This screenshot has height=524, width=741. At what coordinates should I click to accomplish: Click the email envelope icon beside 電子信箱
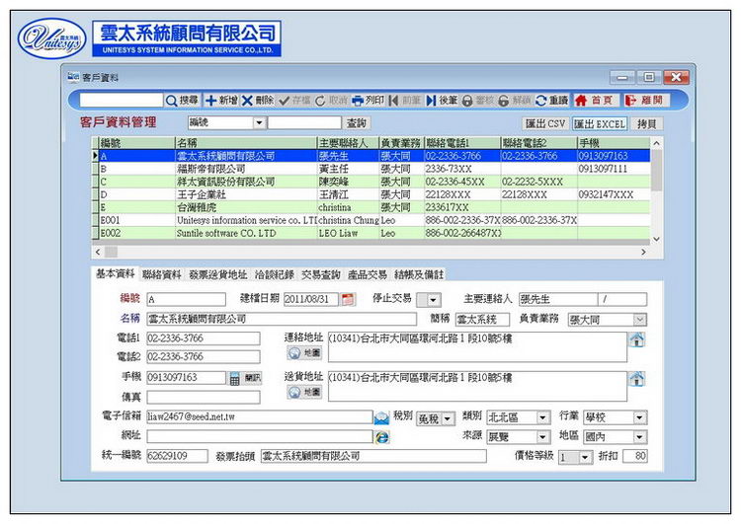[x=381, y=417]
